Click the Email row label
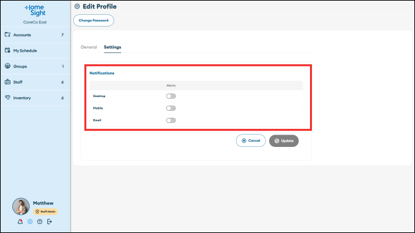Viewport: 415px width, 233px height. (97, 120)
